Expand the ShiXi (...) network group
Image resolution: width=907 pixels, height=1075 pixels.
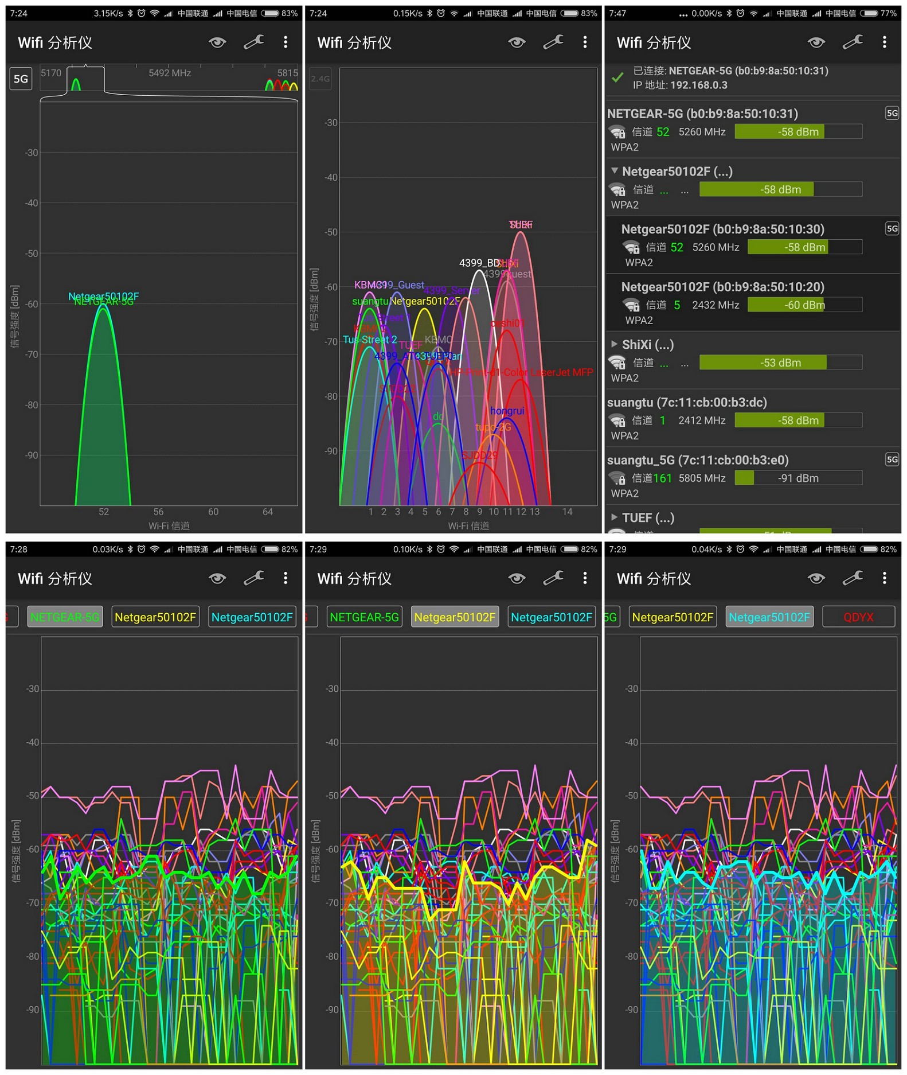point(615,344)
